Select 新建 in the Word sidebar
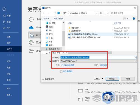This screenshot has width=140, height=105. pos(8,22)
